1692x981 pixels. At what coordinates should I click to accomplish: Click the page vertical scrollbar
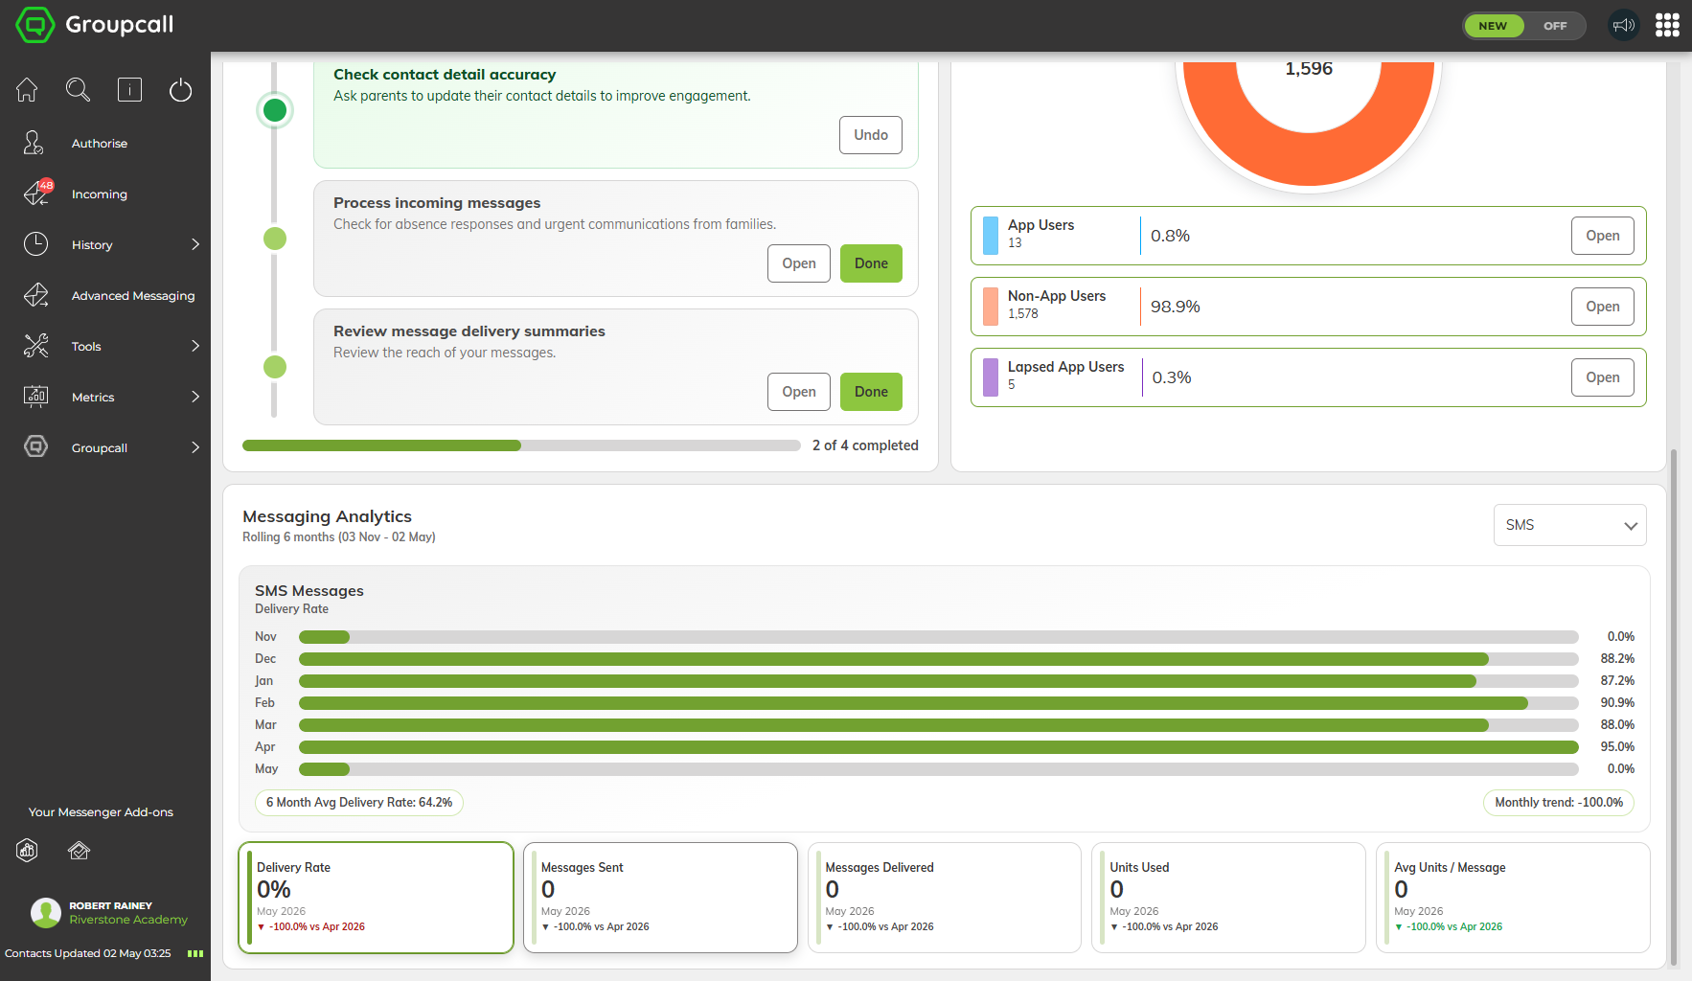(1674, 706)
